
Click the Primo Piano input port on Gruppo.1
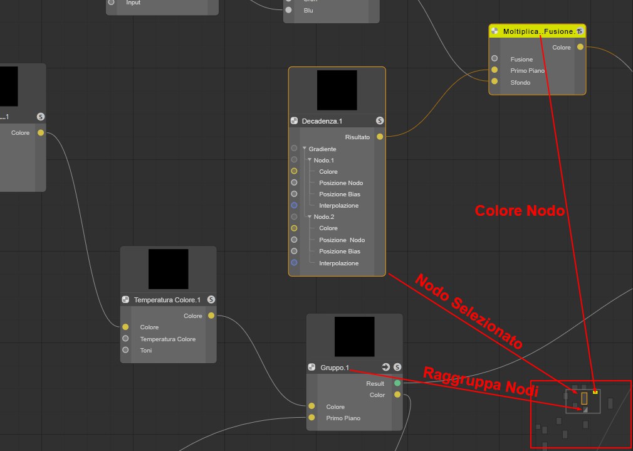pos(311,418)
